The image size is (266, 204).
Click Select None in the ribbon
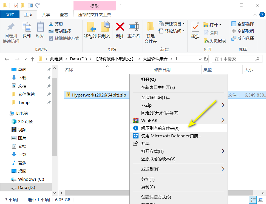tap(243, 31)
